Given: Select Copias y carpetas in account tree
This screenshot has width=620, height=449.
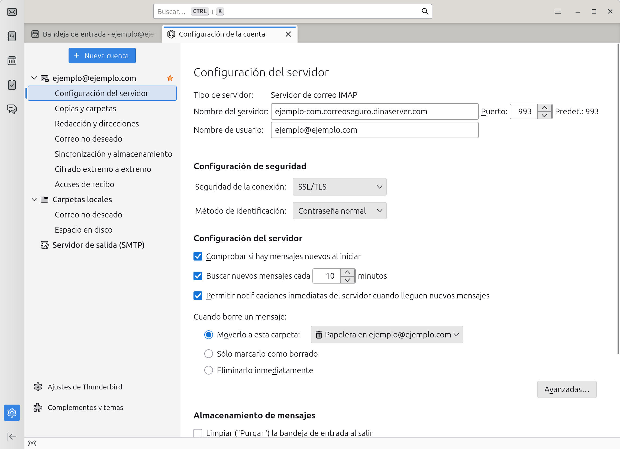Looking at the screenshot, I should click(x=85, y=108).
